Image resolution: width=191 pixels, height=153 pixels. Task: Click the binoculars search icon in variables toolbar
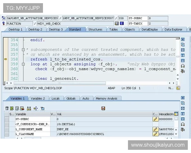29,108
